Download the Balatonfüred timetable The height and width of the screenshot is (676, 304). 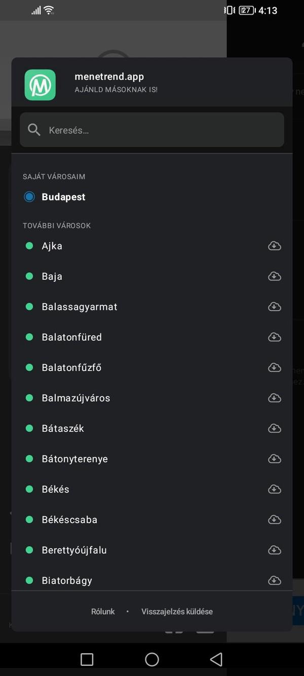[274, 337]
